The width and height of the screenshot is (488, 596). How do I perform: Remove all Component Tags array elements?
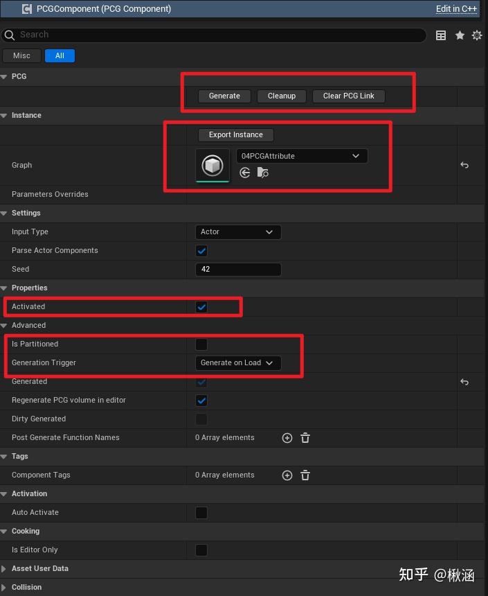click(305, 475)
